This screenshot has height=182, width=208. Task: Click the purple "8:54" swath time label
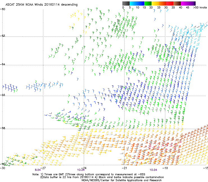(x=38, y=170)
